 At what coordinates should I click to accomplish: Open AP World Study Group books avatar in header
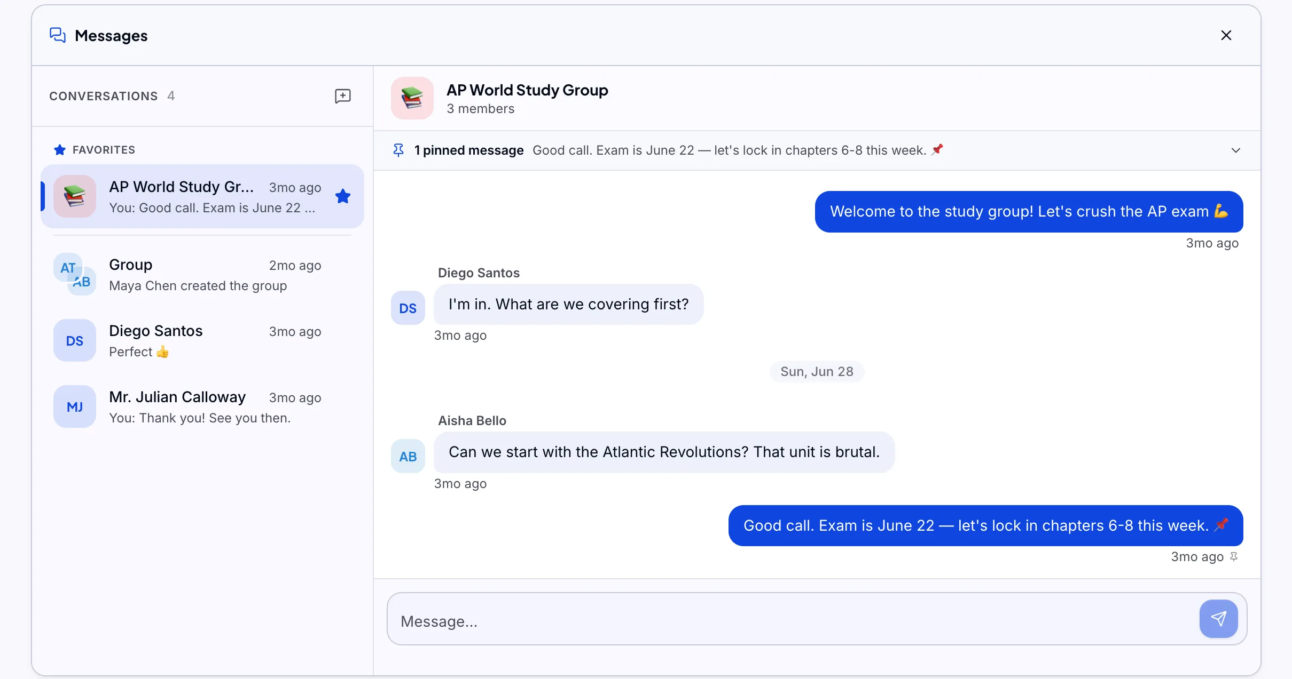(412, 98)
